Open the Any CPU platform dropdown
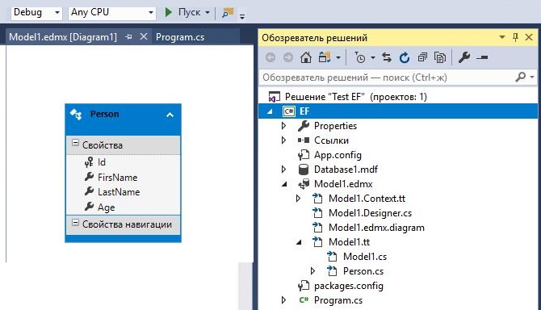The width and height of the screenshot is (541, 310). 111,12
